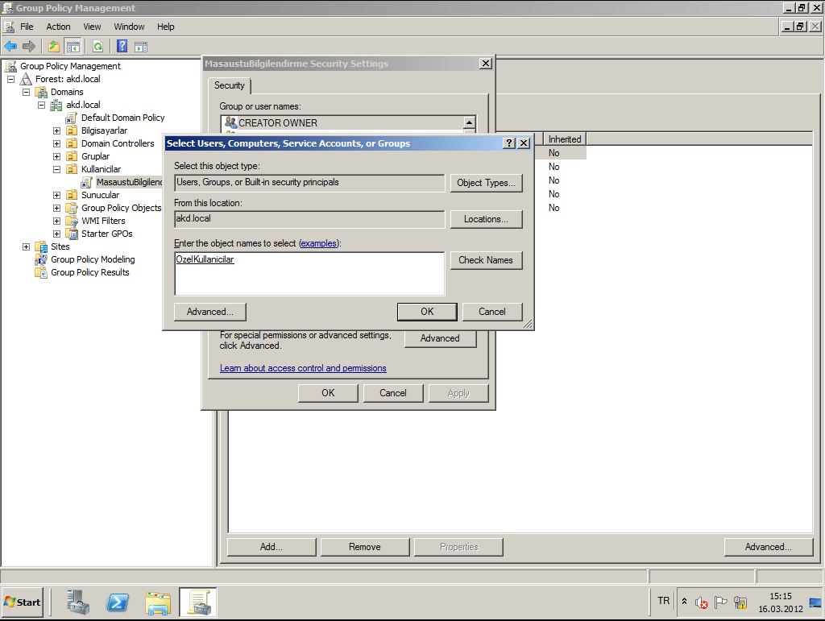
Task: Click Add... button in main window
Action: click(x=272, y=547)
